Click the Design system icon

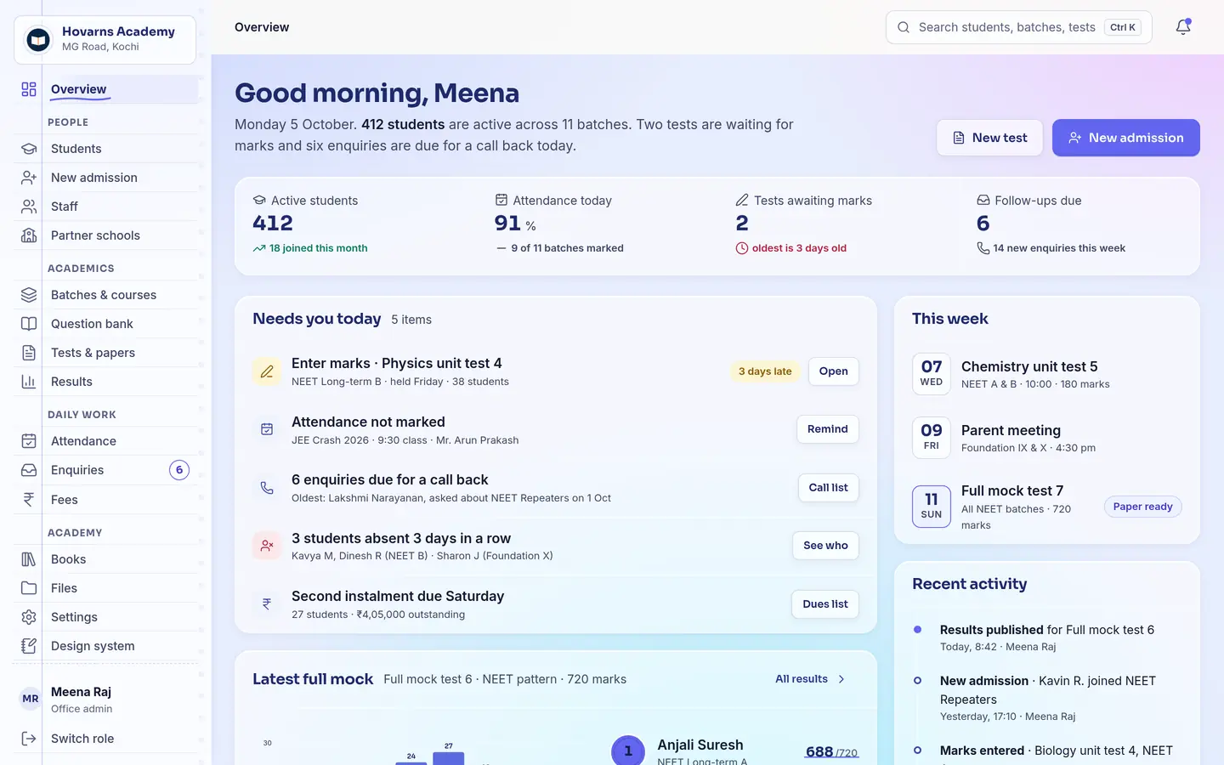[29, 646]
